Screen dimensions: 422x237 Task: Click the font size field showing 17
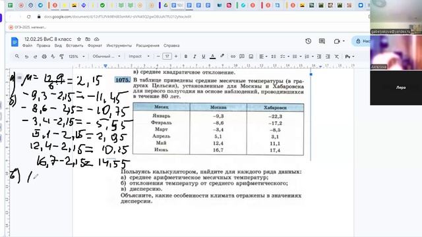(167, 57)
